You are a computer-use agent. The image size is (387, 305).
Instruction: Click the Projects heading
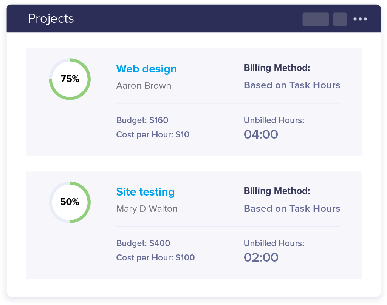[x=51, y=18]
